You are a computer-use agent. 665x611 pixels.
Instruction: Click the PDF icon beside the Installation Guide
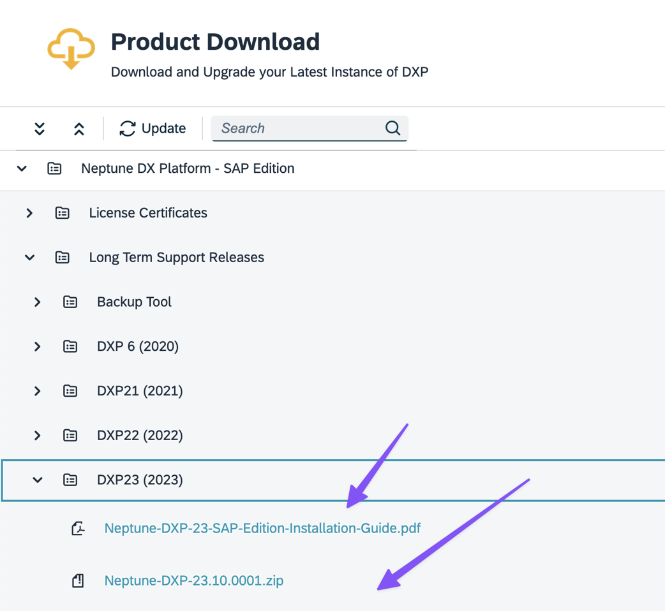pos(77,528)
